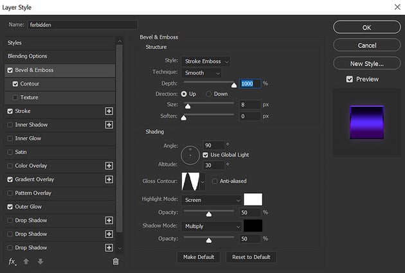The image size is (405, 273).
Task: Click the fx add layer style icon
Action: pos(12,261)
